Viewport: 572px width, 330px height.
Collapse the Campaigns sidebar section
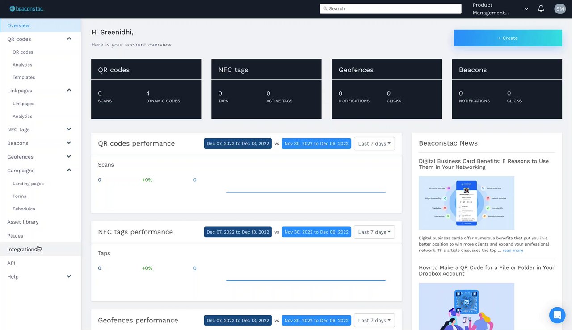coord(69,170)
